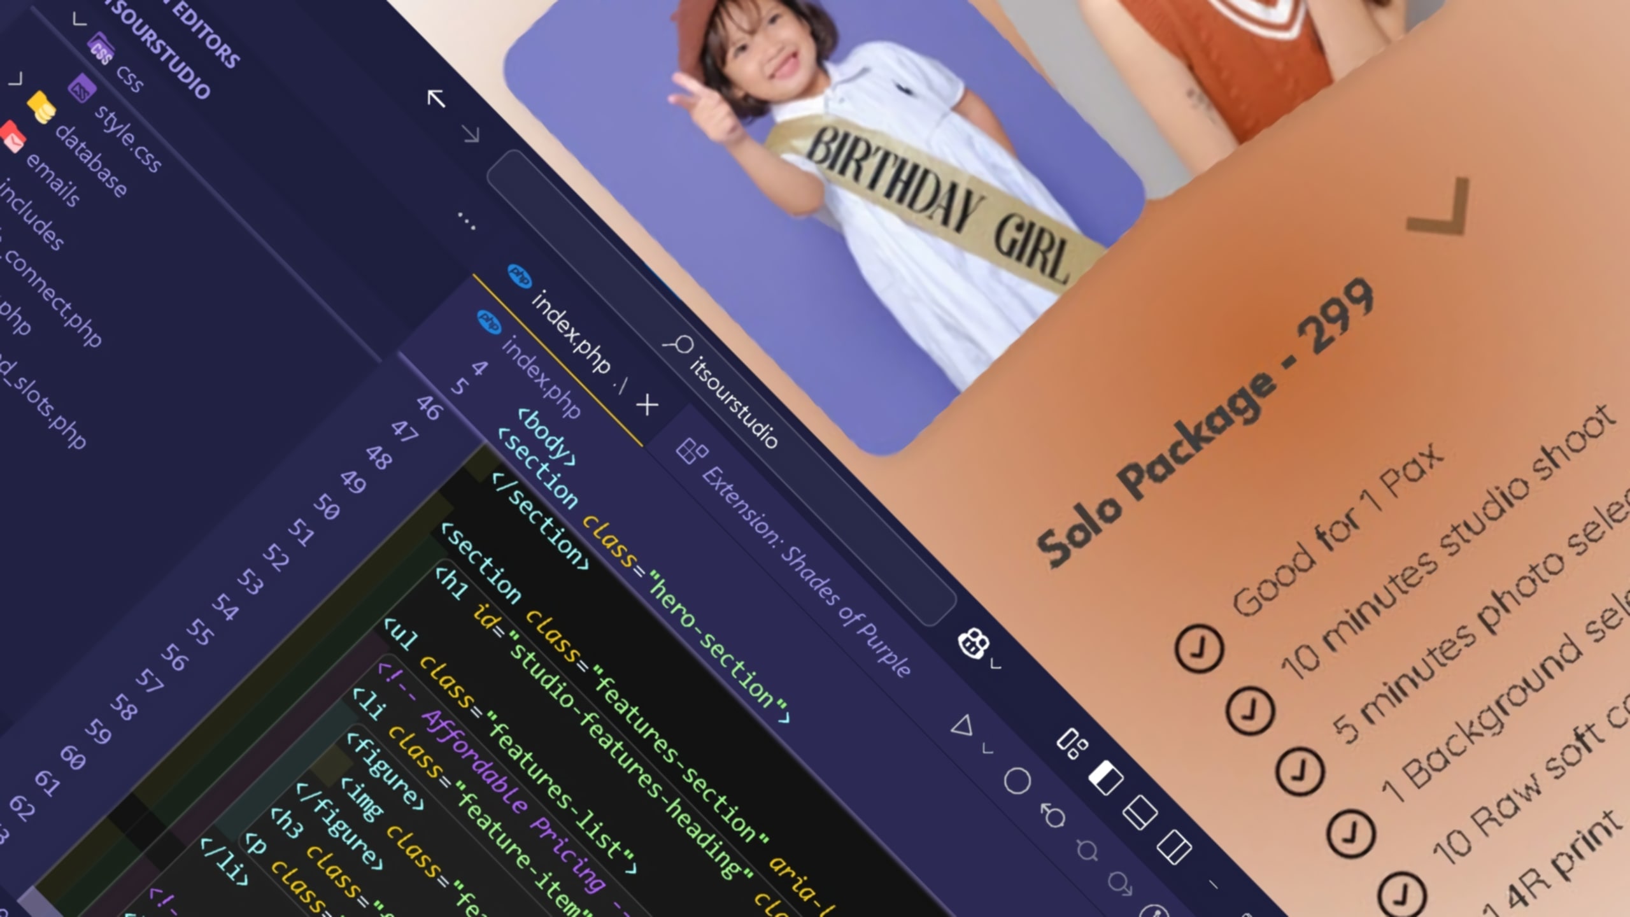Click the Solo Package - 299 heading
Image resolution: width=1630 pixels, height=917 pixels.
coord(1206,423)
